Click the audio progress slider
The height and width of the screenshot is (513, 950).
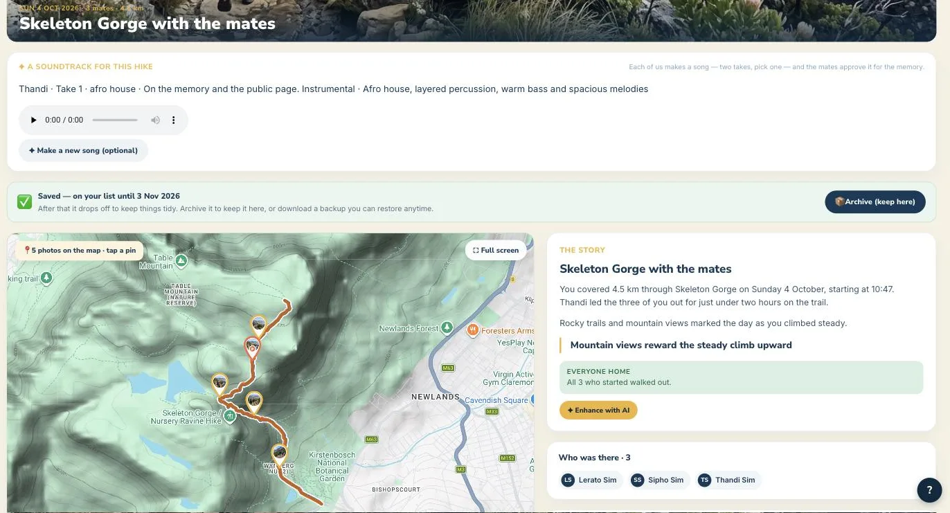coord(115,120)
